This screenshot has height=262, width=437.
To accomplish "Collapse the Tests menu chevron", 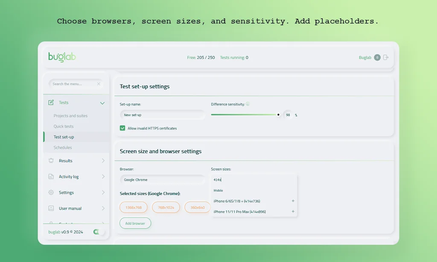I will tap(102, 103).
